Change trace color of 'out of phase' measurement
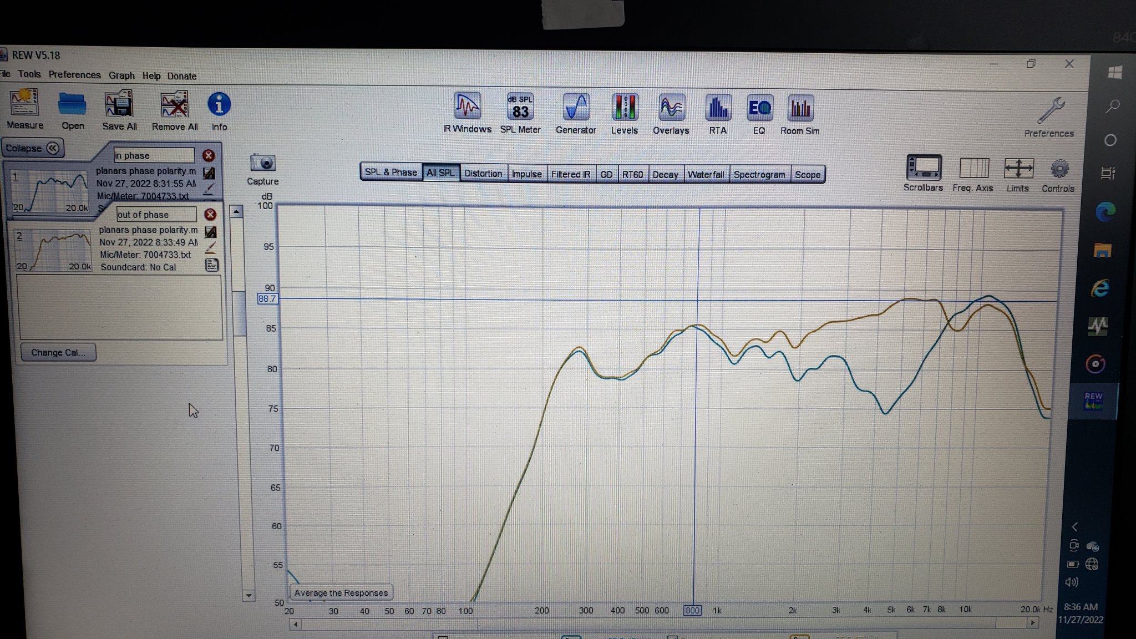 click(x=211, y=247)
